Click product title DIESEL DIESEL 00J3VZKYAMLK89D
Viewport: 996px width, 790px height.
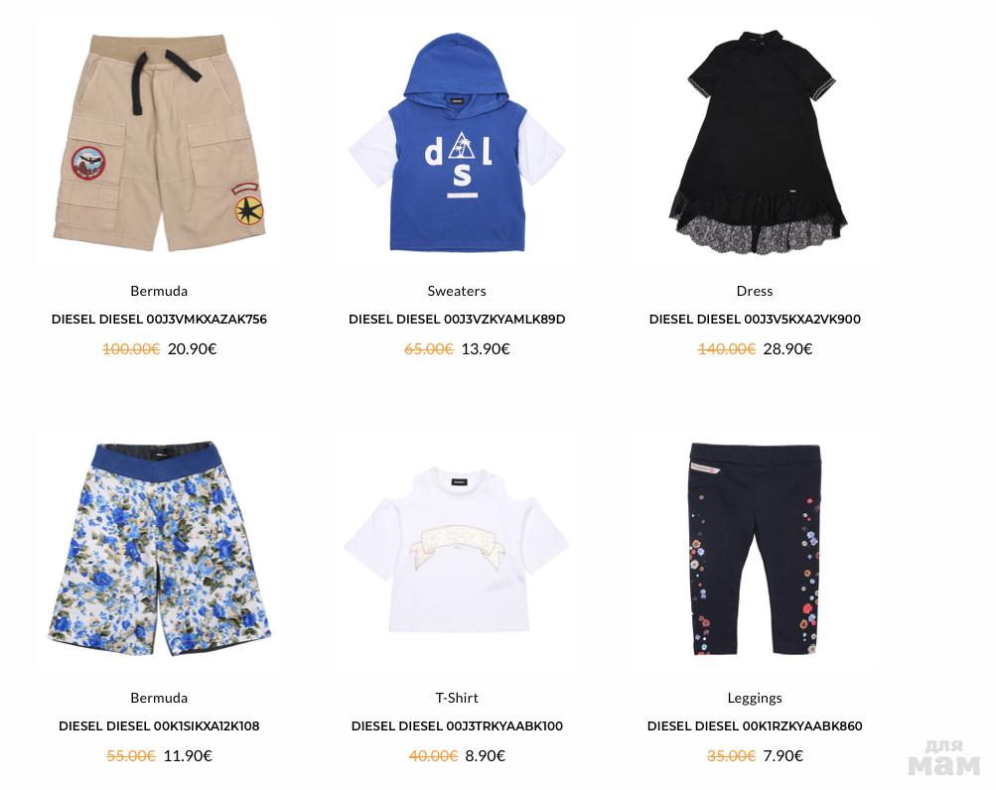point(457,320)
